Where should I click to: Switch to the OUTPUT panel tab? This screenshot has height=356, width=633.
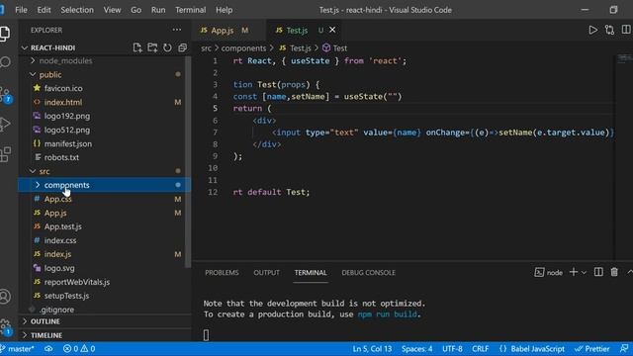[x=266, y=273]
